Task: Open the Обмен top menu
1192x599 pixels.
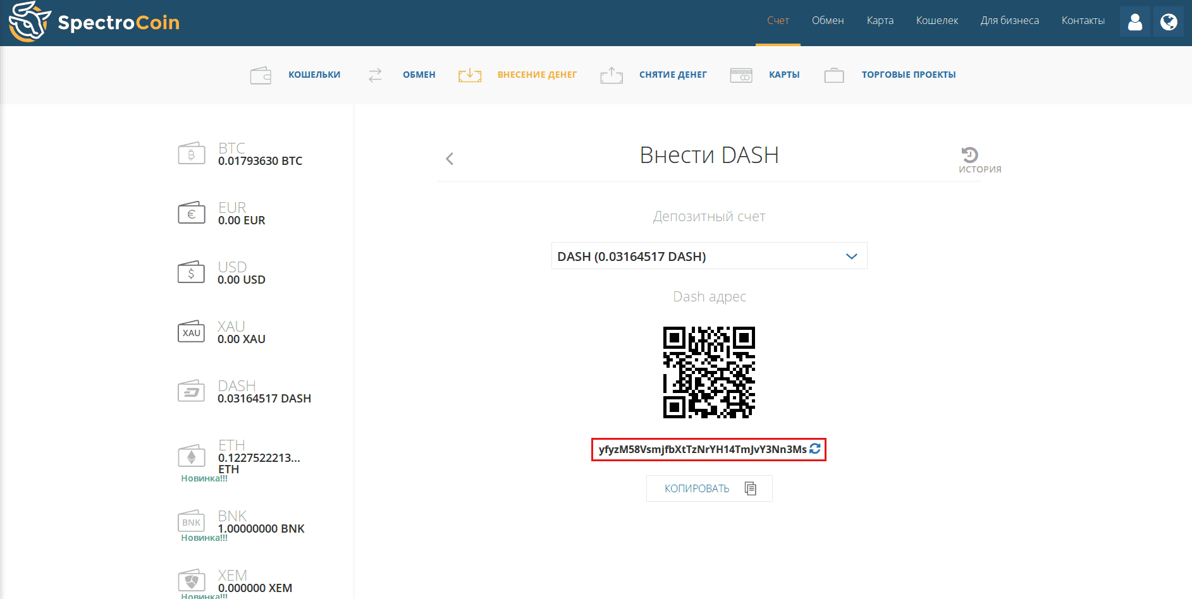Action: (828, 21)
